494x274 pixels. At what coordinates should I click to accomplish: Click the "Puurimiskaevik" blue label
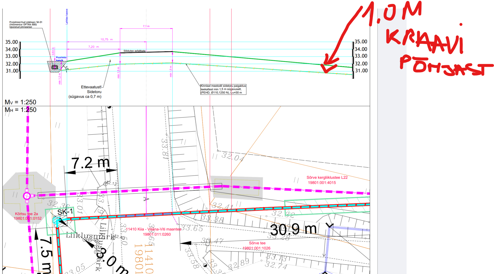pyautogui.click(x=61, y=59)
